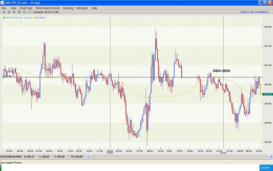Click the horizontal chart scrollbar track
This screenshot has width=273, height=171.
tap(180, 157)
